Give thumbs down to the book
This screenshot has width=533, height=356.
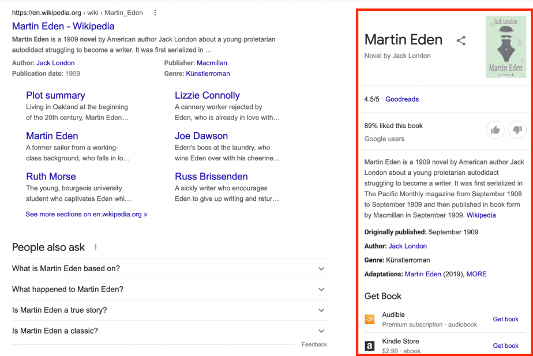point(517,130)
